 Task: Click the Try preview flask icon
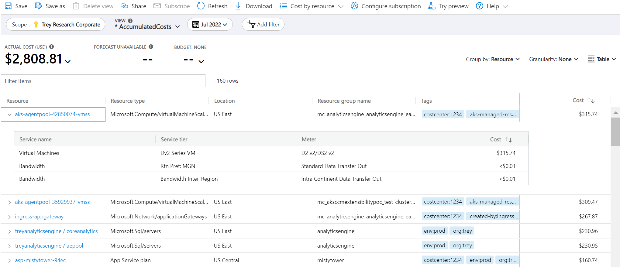[x=432, y=6]
